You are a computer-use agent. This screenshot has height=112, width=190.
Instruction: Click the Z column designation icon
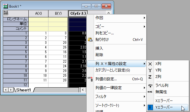pos(150,77)
